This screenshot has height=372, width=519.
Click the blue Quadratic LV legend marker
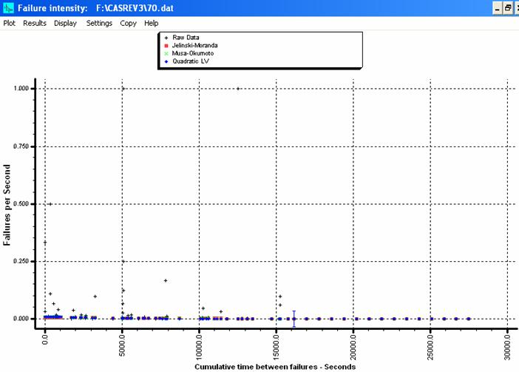click(x=166, y=62)
